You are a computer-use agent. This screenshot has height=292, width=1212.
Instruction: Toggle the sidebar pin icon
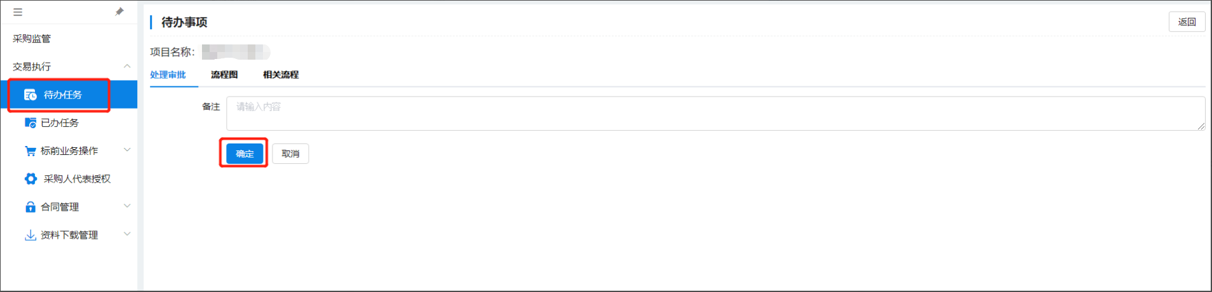[x=119, y=11]
